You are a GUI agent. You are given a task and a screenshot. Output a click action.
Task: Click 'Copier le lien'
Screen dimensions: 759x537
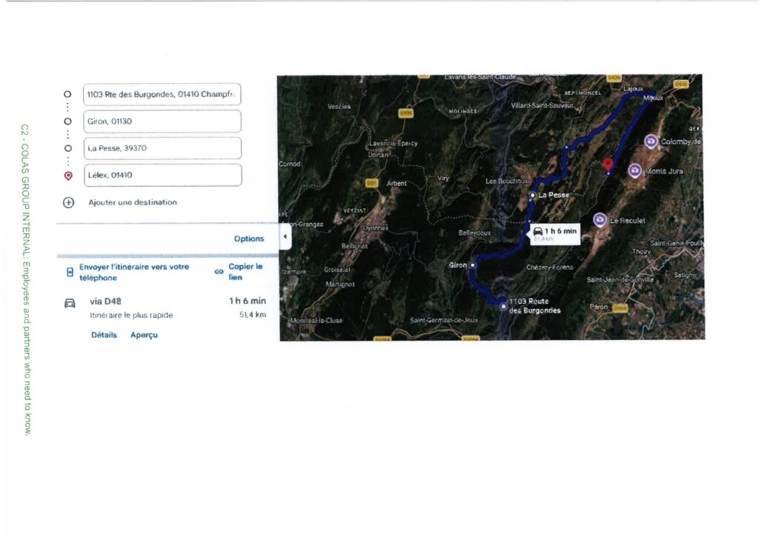pyautogui.click(x=245, y=271)
